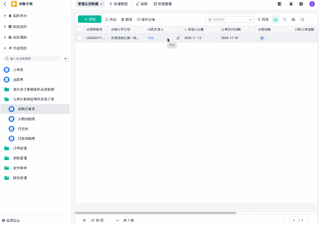Open the 20 条/页 page size dropdown

(105, 220)
